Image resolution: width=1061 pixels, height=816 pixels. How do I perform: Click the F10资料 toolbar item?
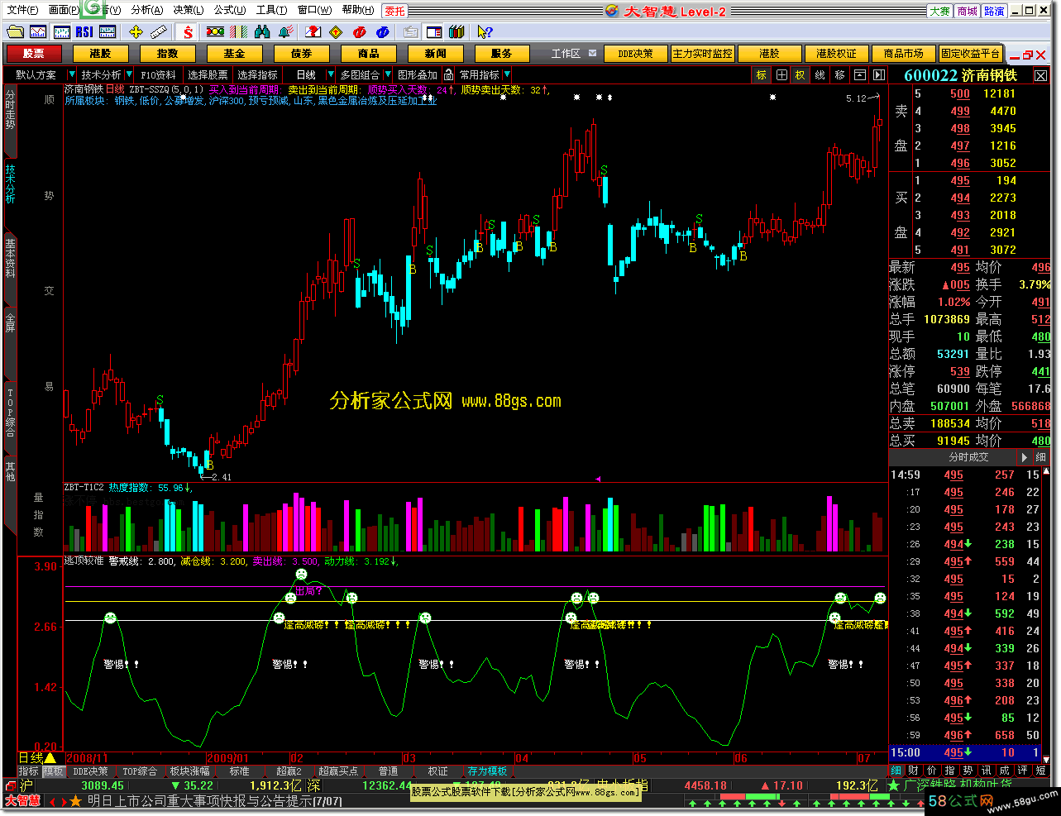tap(158, 75)
